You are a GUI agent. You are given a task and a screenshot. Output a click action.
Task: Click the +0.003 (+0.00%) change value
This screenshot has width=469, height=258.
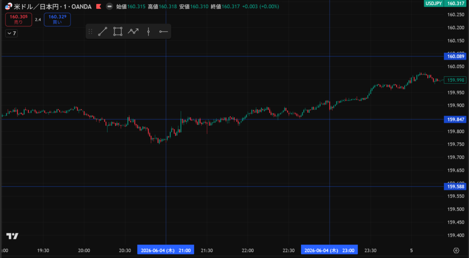(261, 6)
